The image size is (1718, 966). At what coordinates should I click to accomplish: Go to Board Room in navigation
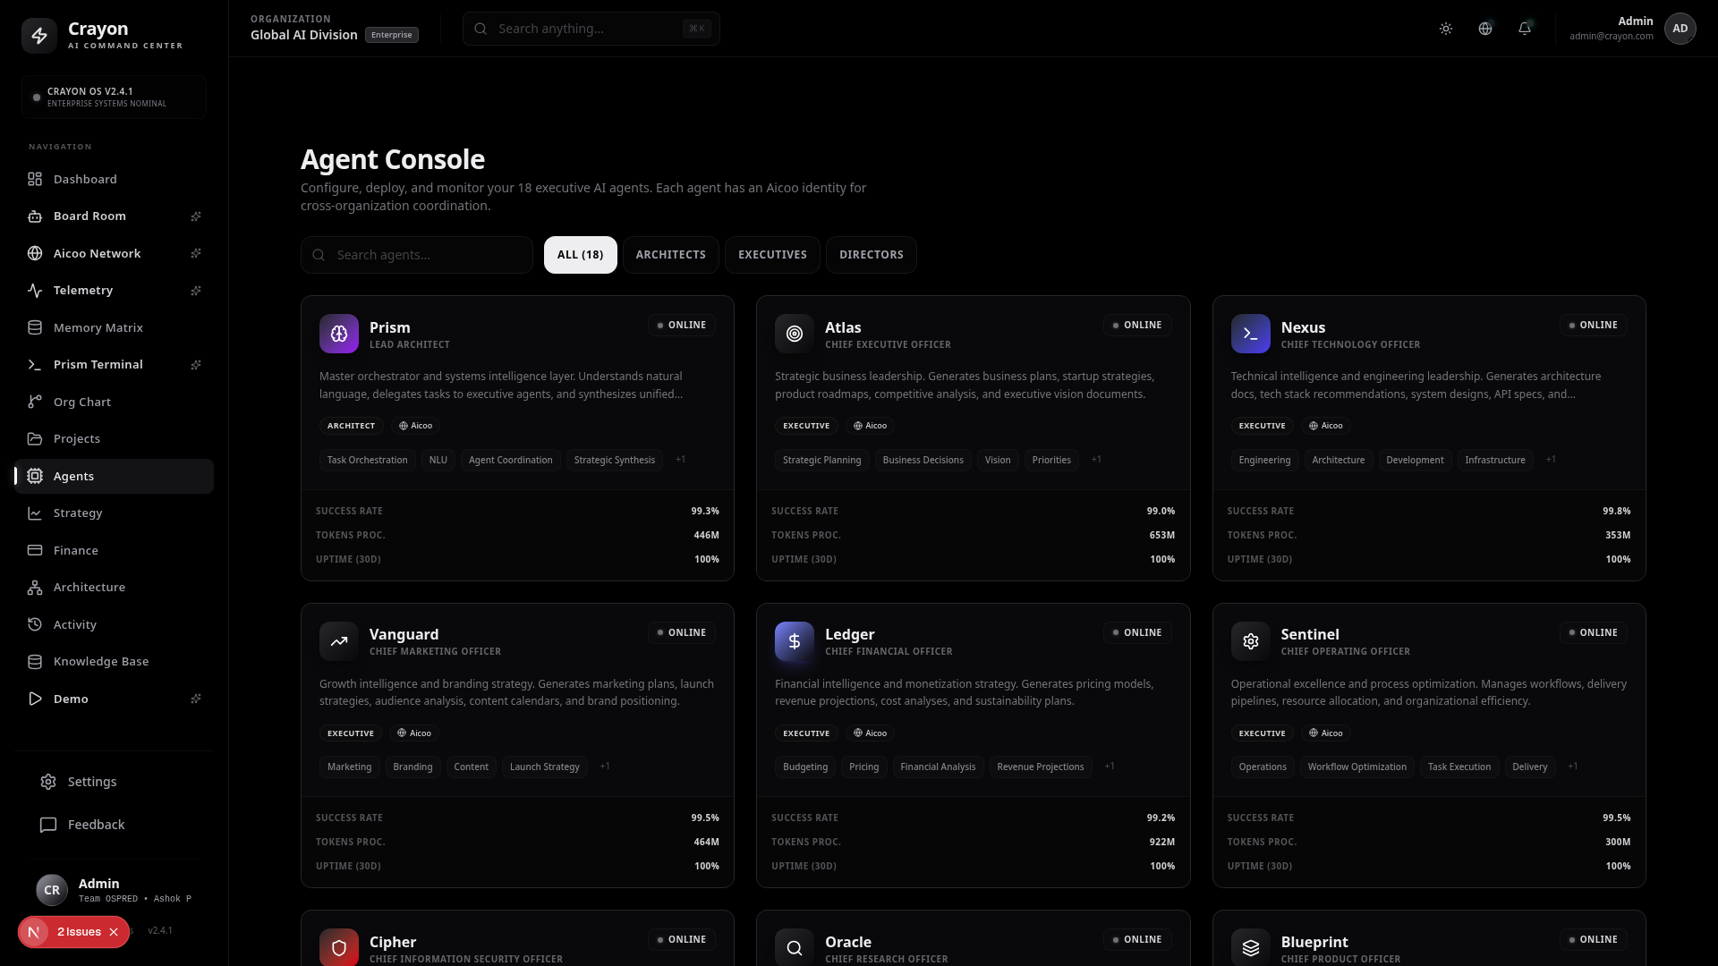(114, 216)
